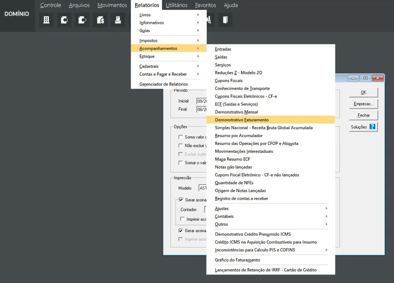Select Demonstrativo Mensal
Viewport: 394px width, 283px height.
click(x=271, y=112)
